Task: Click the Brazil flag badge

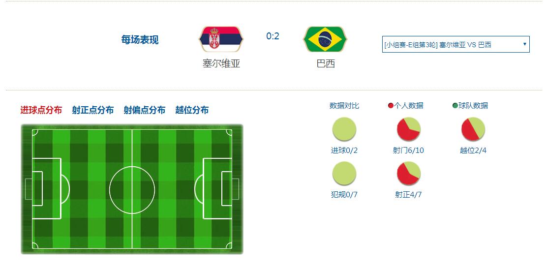Action: pos(325,39)
